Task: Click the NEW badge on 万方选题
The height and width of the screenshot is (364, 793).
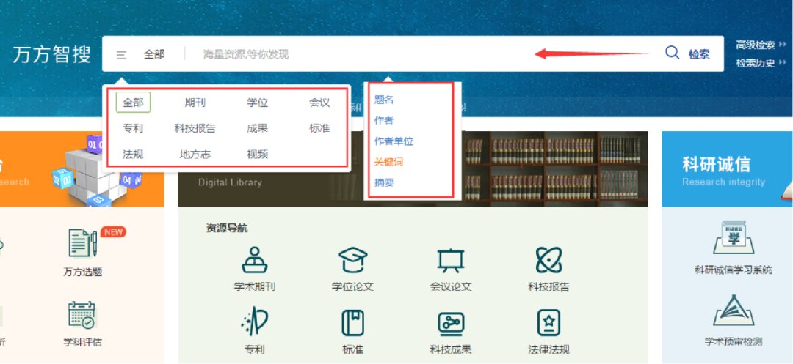Action: click(x=113, y=232)
